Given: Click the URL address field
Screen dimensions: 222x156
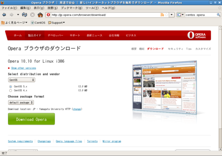Looking at the screenshot, I should tap(104, 15).
